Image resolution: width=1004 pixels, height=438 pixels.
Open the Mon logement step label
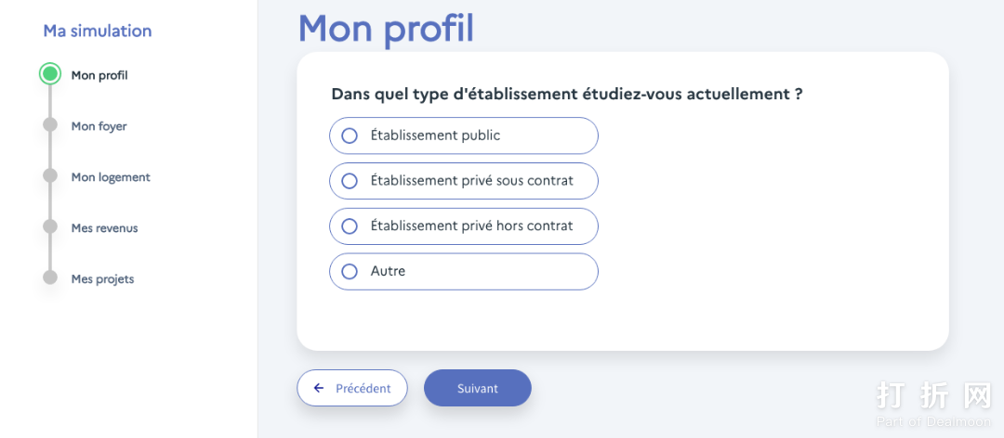(111, 177)
